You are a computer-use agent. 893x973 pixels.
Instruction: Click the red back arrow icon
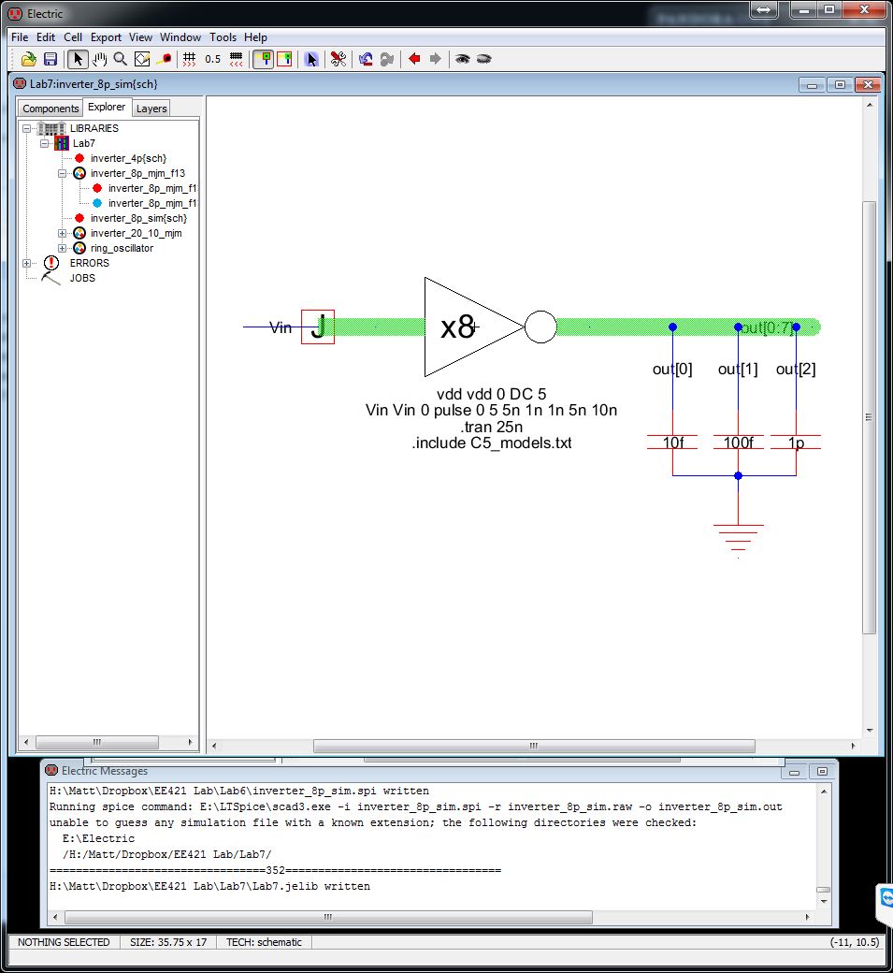(x=414, y=59)
